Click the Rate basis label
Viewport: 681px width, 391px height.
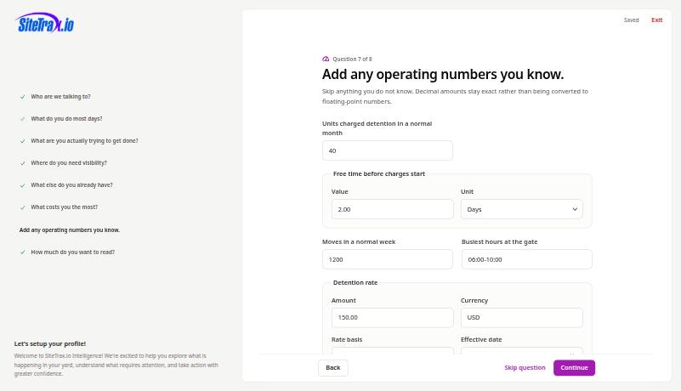point(347,340)
